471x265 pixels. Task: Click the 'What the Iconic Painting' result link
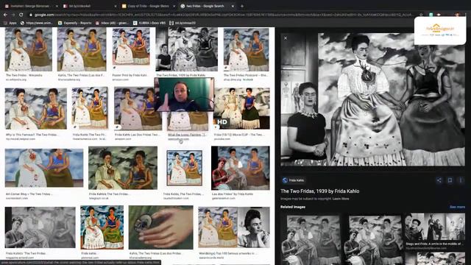(186, 135)
